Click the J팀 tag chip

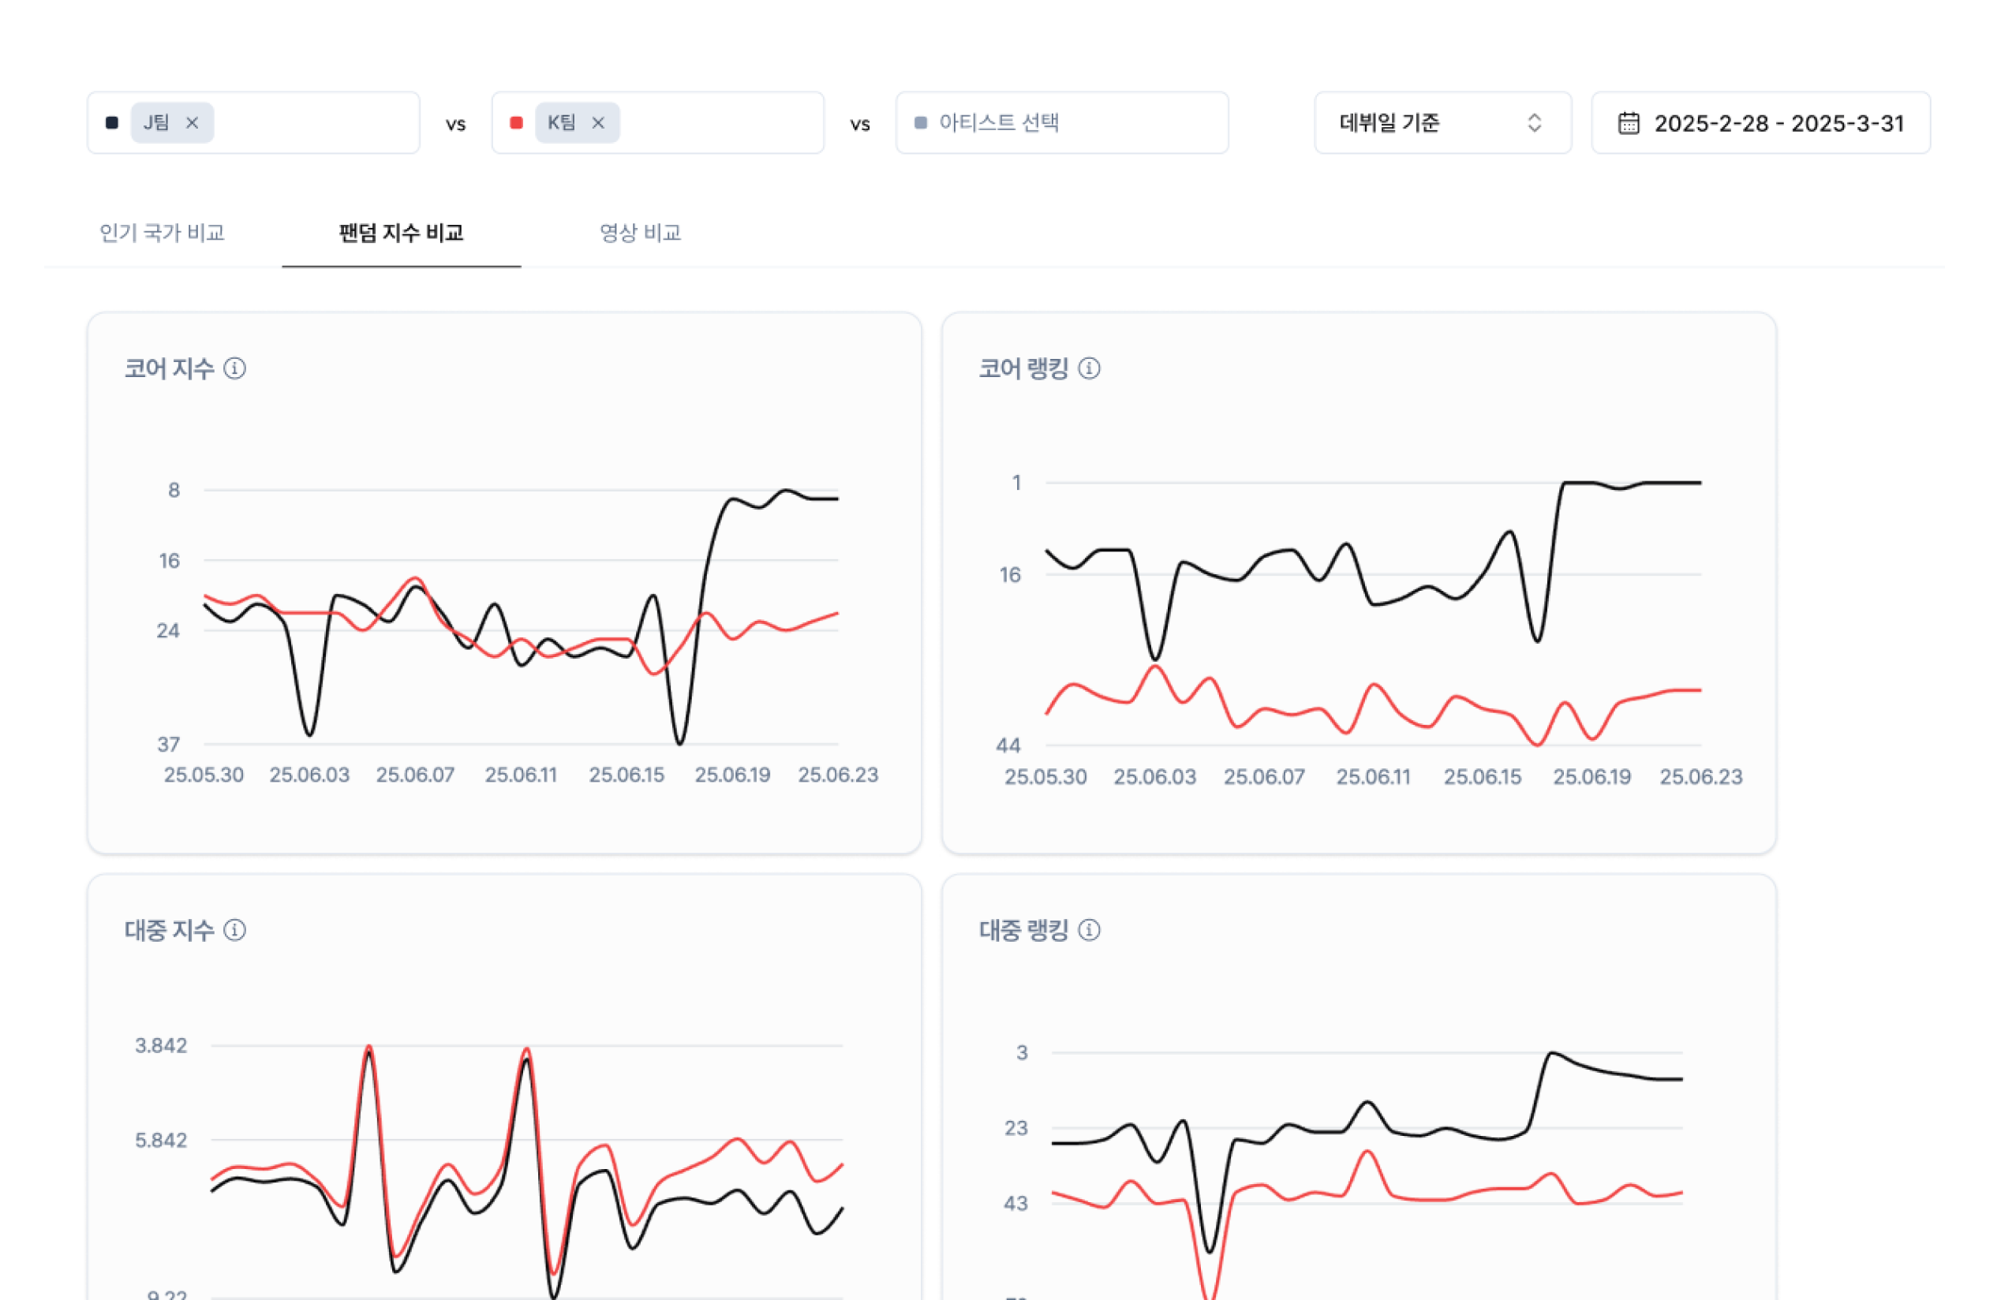[x=156, y=123]
